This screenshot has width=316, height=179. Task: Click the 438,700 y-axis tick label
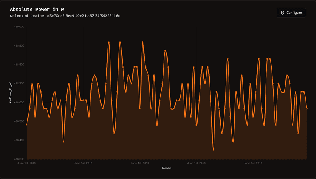(19, 84)
